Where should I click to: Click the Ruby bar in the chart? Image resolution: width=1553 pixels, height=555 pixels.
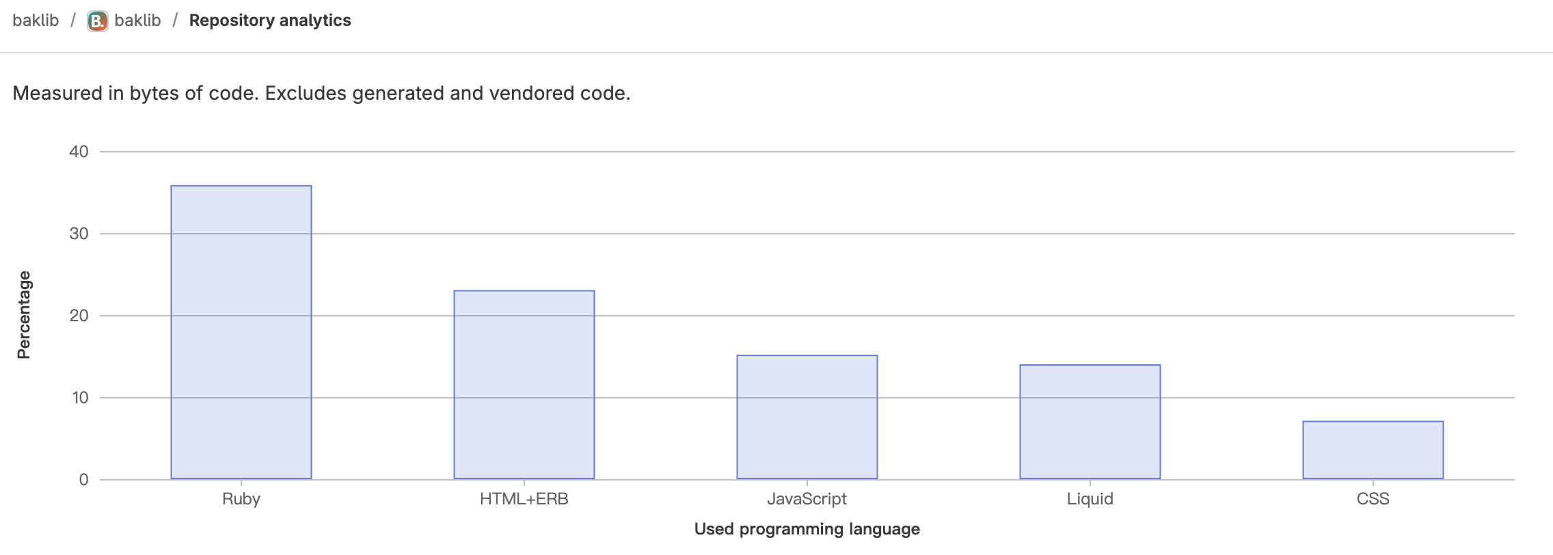tap(241, 332)
